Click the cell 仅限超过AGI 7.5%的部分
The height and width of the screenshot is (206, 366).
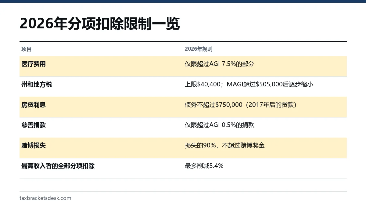220,64
